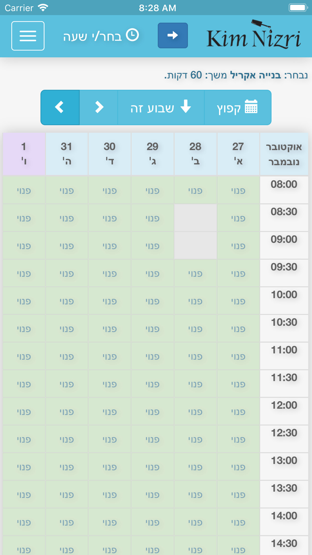312x555 pixels.
Task: Select the 12:00 slot on day 31
Action: coord(67,411)
